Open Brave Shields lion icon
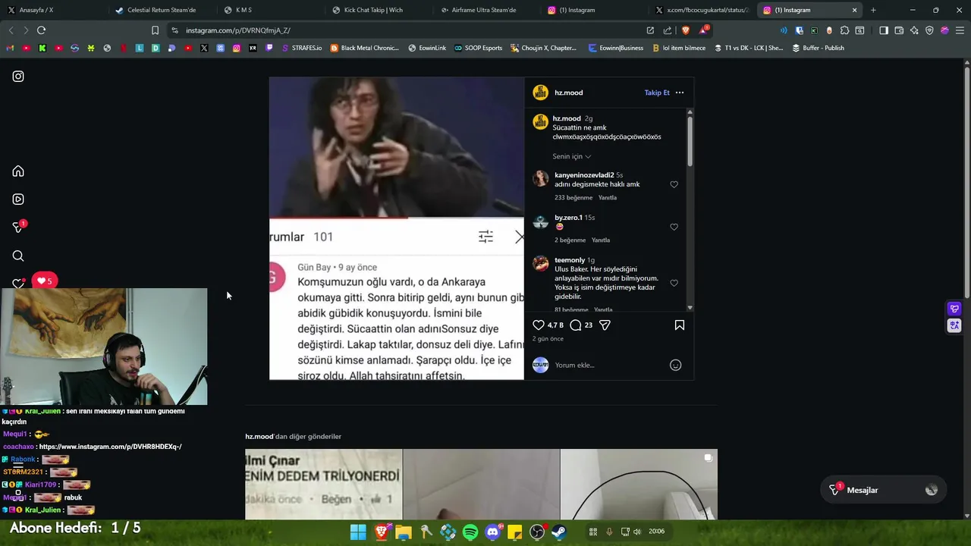The height and width of the screenshot is (546, 971). pos(685,30)
